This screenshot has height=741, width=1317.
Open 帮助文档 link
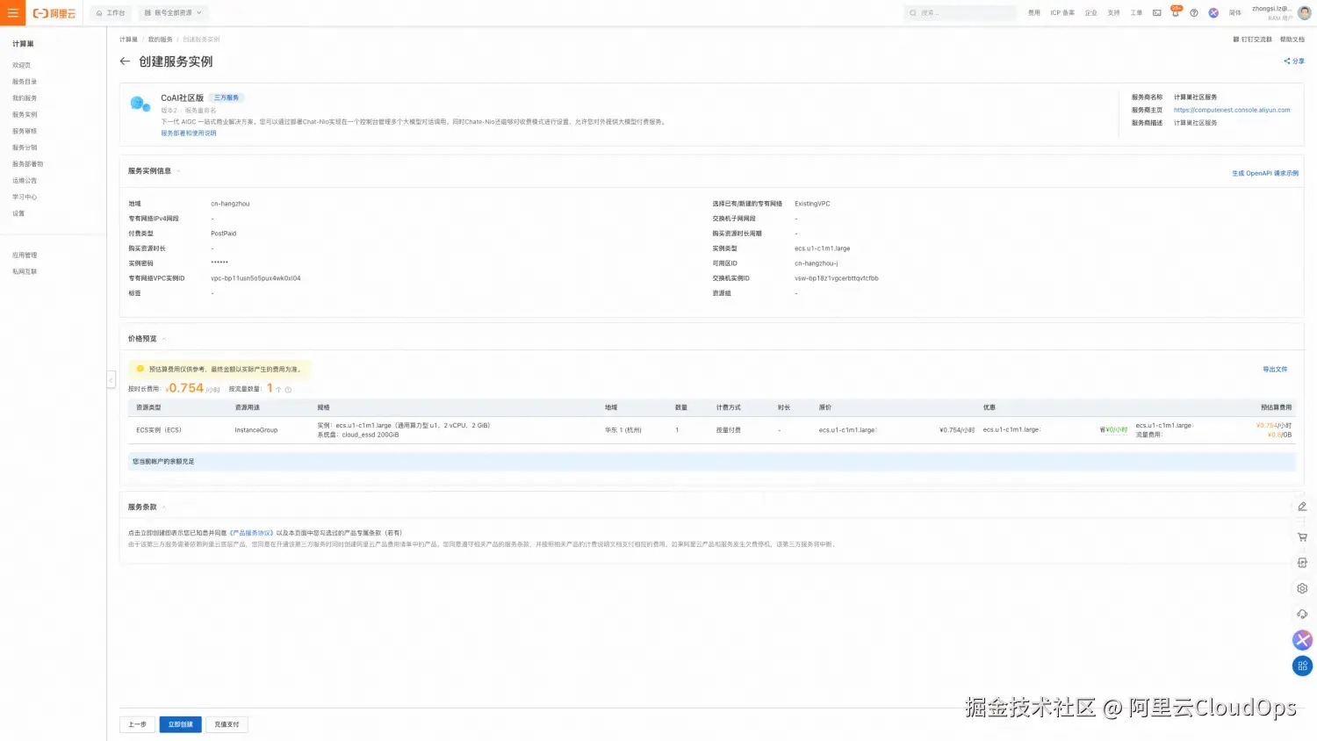coord(1292,40)
